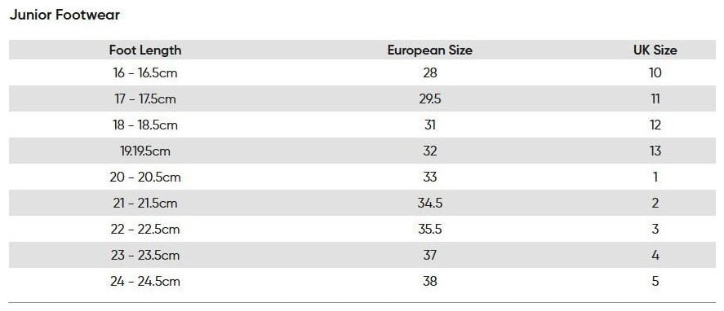Click the 19.19.5cm foot length cell

pos(145,151)
